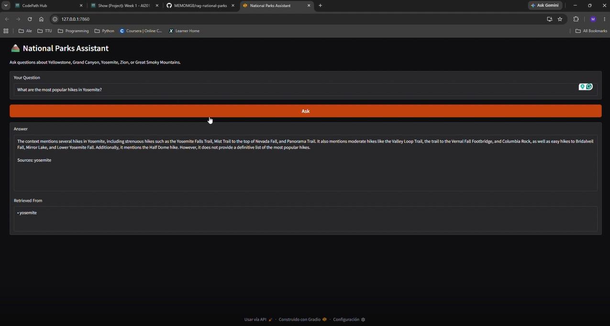The width and height of the screenshot is (610, 326).
Task: Close the Show (Project): Week 1 tab
Action: point(156,6)
